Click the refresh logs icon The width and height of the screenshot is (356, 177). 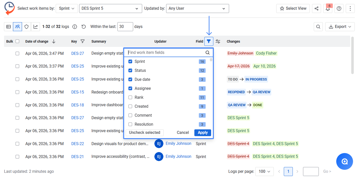click(x=84, y=27)
